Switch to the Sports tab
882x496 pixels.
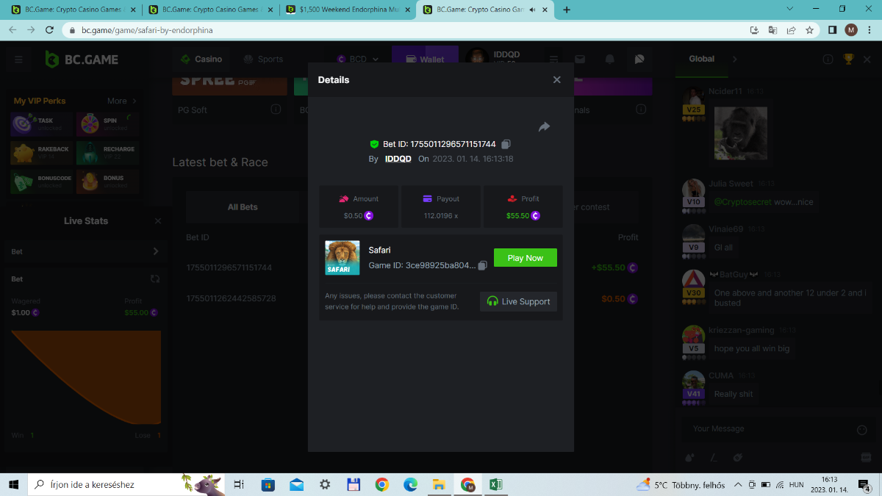click(263, 60)
